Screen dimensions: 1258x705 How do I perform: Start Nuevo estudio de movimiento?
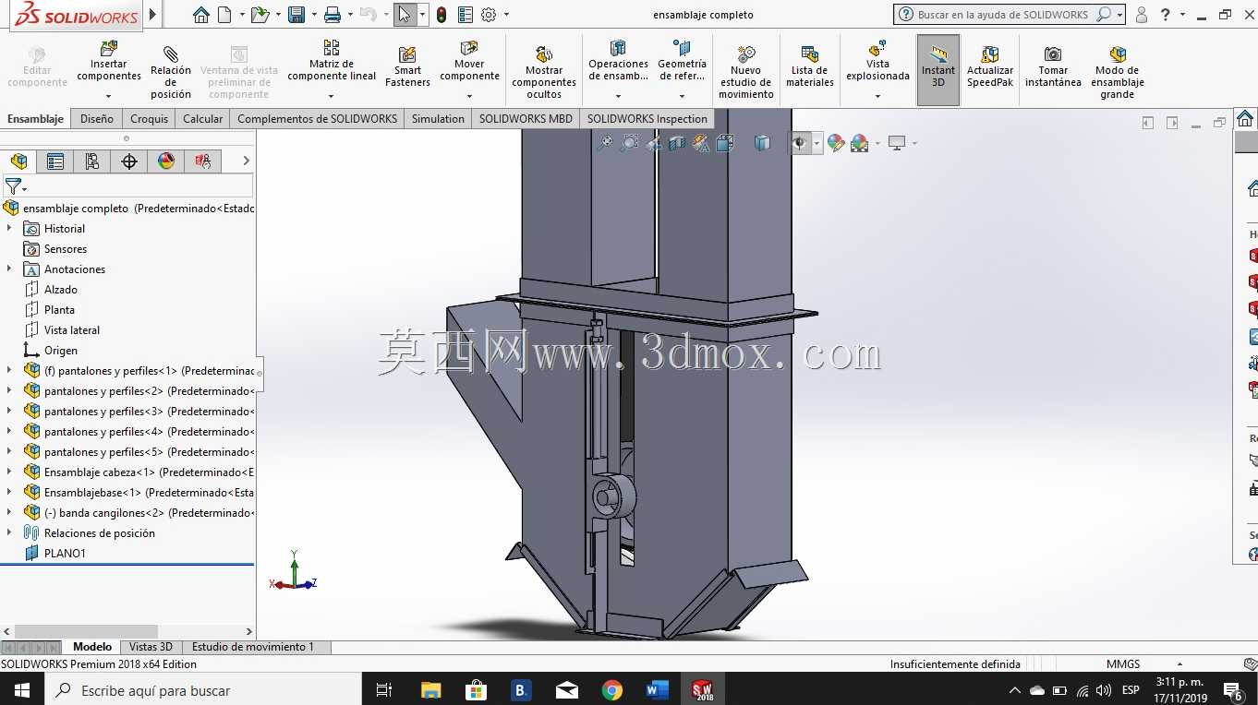tap(746, 72)
